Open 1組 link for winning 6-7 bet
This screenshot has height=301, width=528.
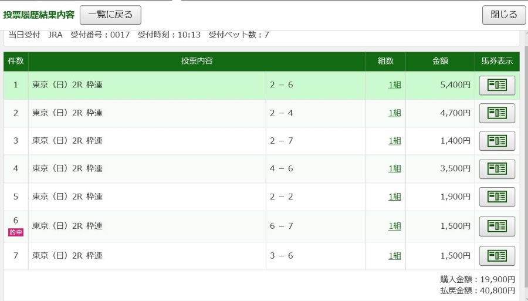click(x=395, y=226)
